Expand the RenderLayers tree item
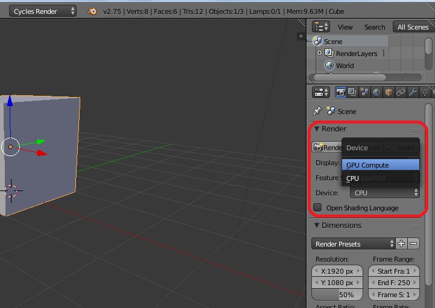435x308 pixels. (320, 54)
